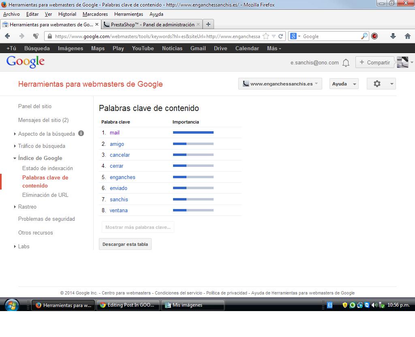The image size is (415, 337).
Task: Open Marcadores menu
Action: [x=95, y=14]
